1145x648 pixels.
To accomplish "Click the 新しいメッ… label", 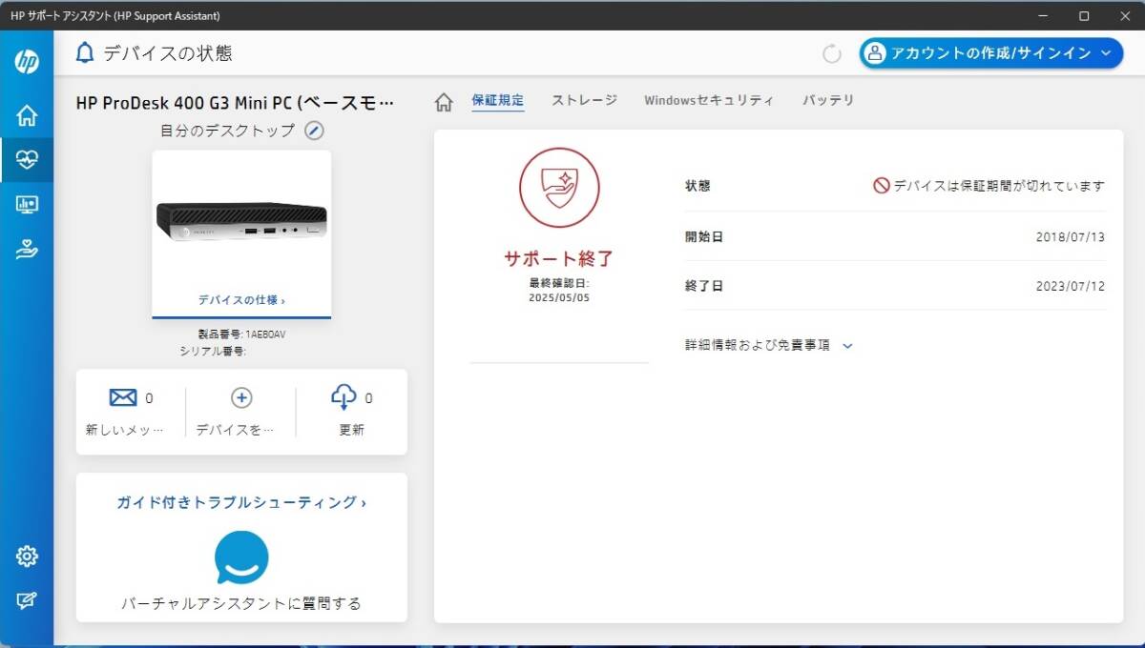I will 124,430.
